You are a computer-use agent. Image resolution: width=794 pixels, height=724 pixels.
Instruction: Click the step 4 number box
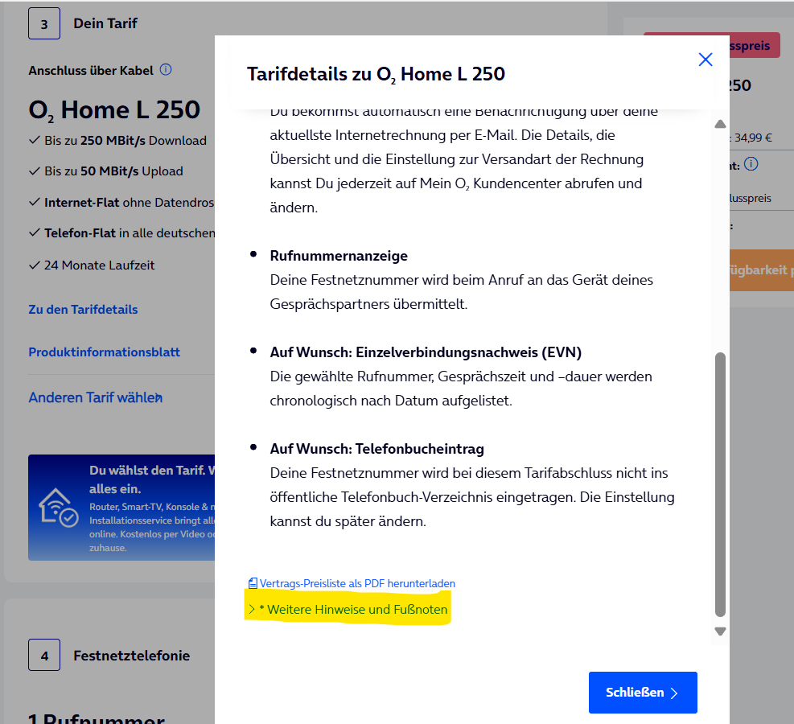(44, 655)
